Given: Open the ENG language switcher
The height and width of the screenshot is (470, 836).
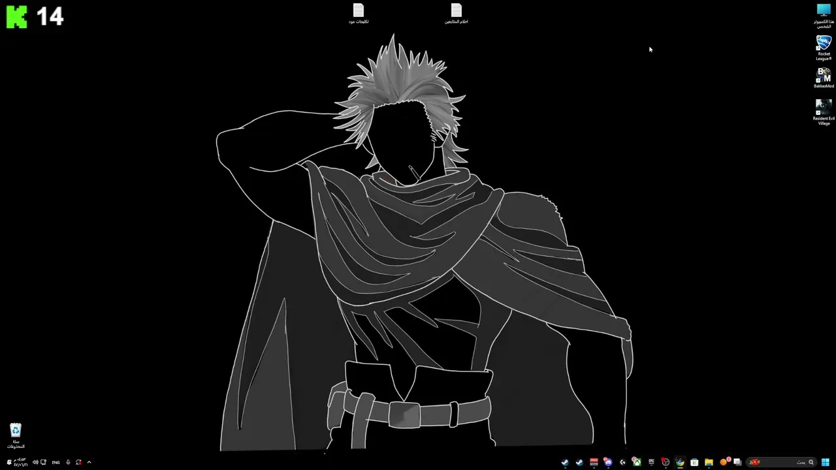Looking at the screenshot, I should tap(56, 462).
